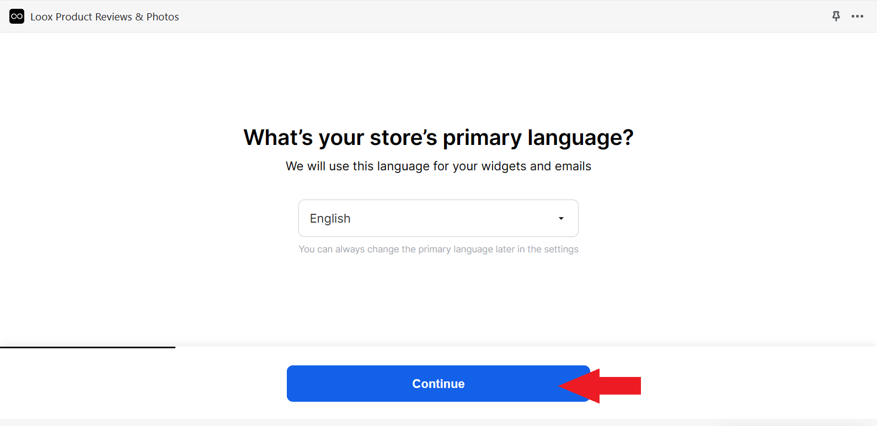The image size is (877, 426).
Task: Click the blue Continue button
Action: (x=438, y=384)
